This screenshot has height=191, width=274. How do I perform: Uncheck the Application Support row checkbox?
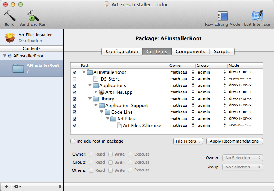[x=75, y=105]
